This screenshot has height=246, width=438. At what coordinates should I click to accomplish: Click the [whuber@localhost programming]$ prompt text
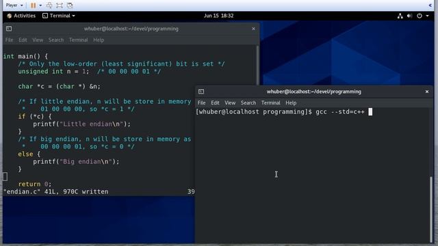[254, 112]
